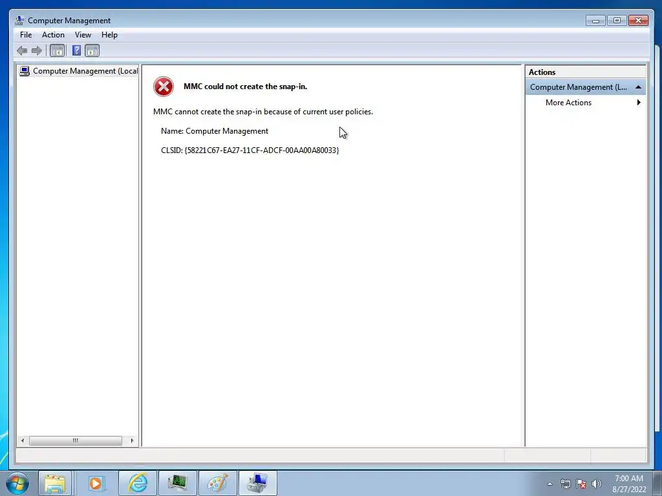
Task: Collapse the Computer Management actions section
Action: point(638,87)
